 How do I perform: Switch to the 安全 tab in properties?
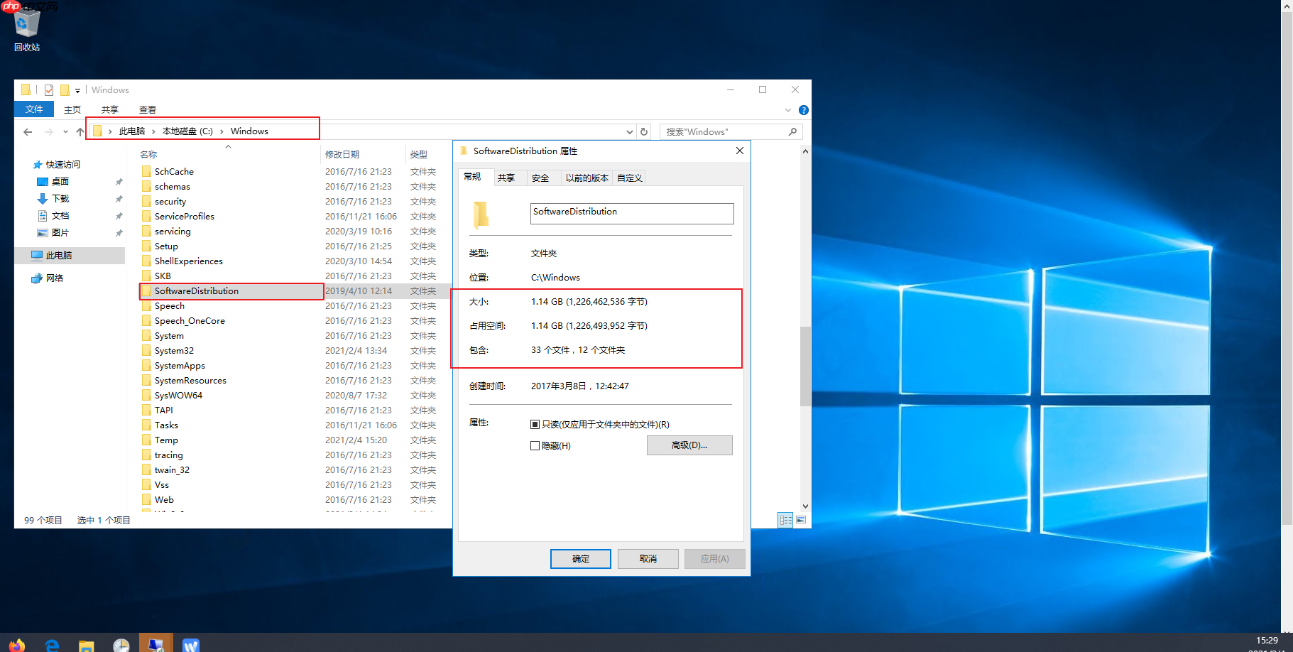tap(541, 178)
